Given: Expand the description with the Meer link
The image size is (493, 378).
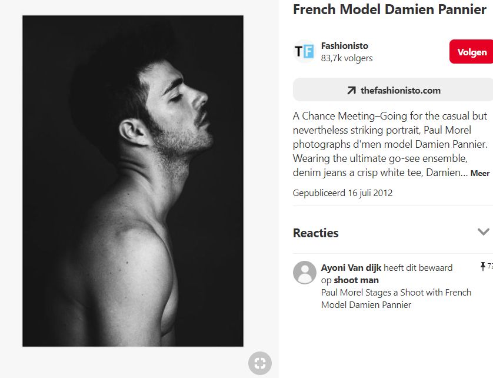Looking at the screenshot, I should click(480, 174).
